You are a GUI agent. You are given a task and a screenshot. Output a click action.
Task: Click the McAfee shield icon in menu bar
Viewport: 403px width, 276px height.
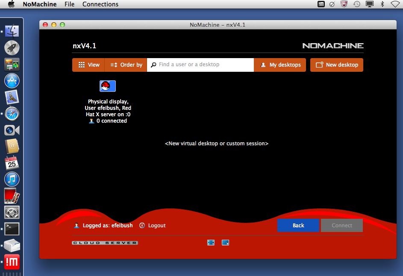(344, 4)
